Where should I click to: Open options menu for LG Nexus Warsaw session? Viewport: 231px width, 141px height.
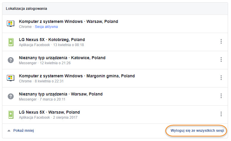(x=221, y=114)
